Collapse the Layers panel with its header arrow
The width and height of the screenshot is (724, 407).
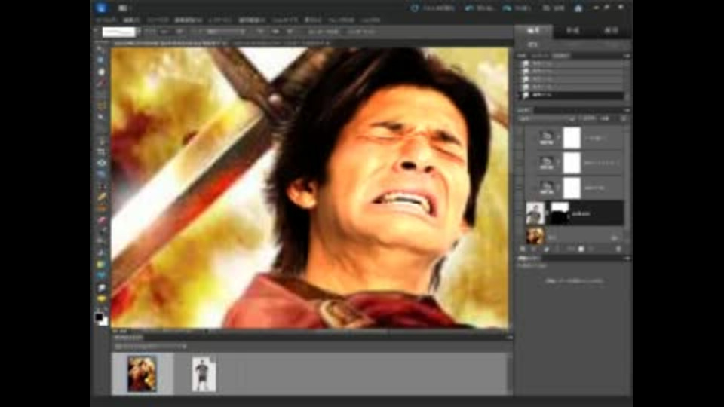point(627,110)
